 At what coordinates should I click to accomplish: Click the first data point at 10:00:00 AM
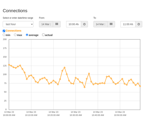9,65
